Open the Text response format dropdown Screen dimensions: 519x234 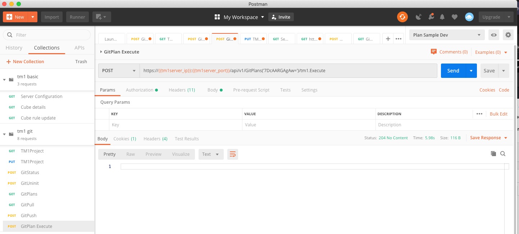[211, 154]
